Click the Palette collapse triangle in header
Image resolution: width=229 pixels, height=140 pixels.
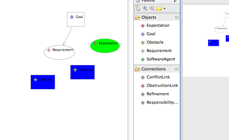tap(176, 1)
